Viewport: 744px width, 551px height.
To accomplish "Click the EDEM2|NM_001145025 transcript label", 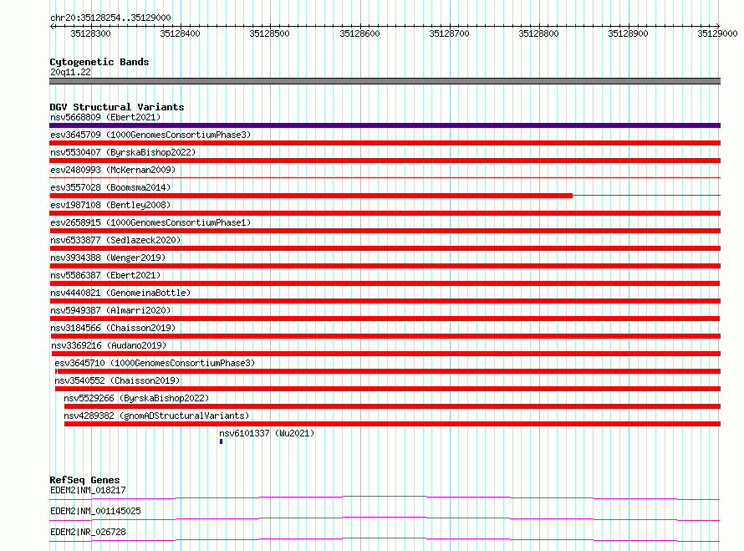I will click(95, 511).
